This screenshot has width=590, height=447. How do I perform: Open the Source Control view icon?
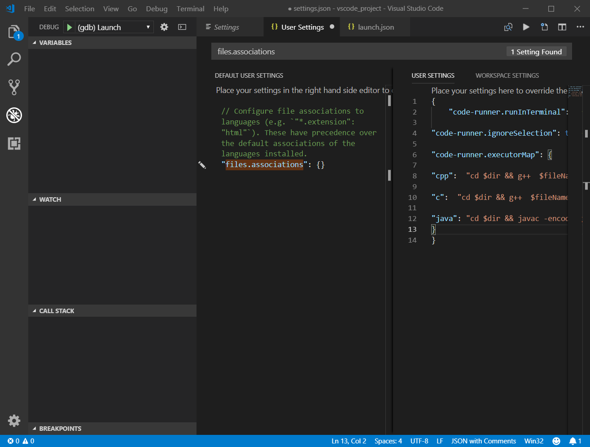click(x=14, y=87)
